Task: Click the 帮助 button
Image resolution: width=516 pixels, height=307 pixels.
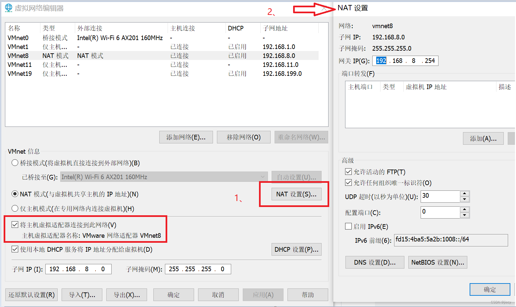Action: tap(308, 295)
